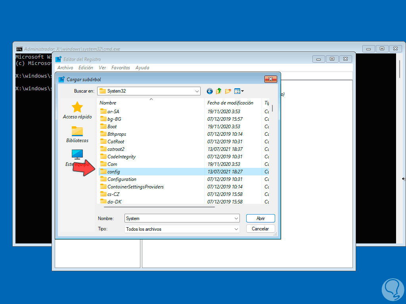Open Acceso rápido in the sidebar
This screenshot has height=304, width=406.
(77, 110)
